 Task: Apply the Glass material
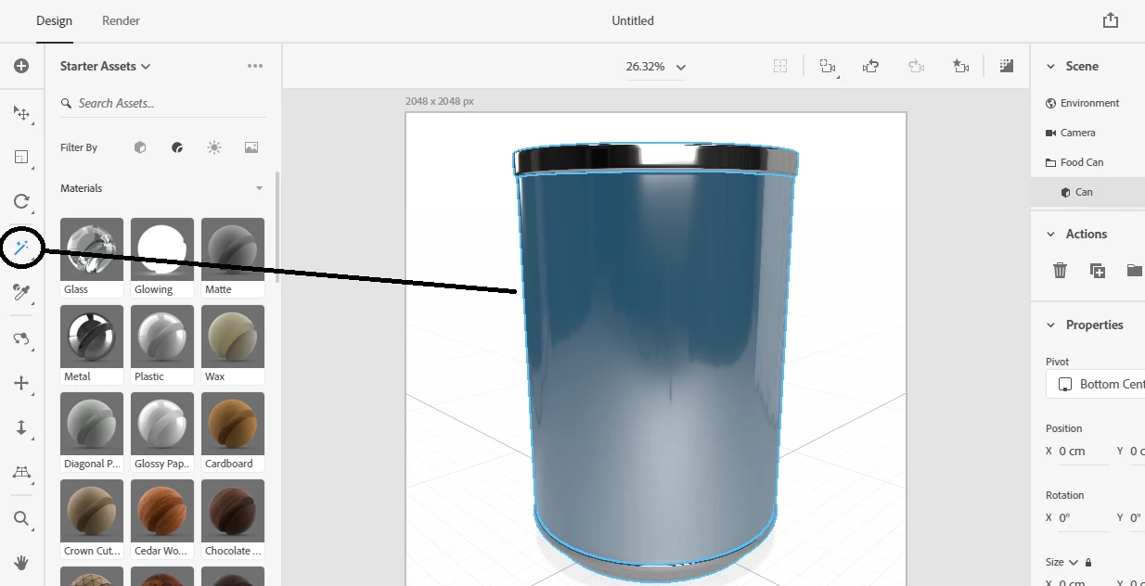click(92, 258)
